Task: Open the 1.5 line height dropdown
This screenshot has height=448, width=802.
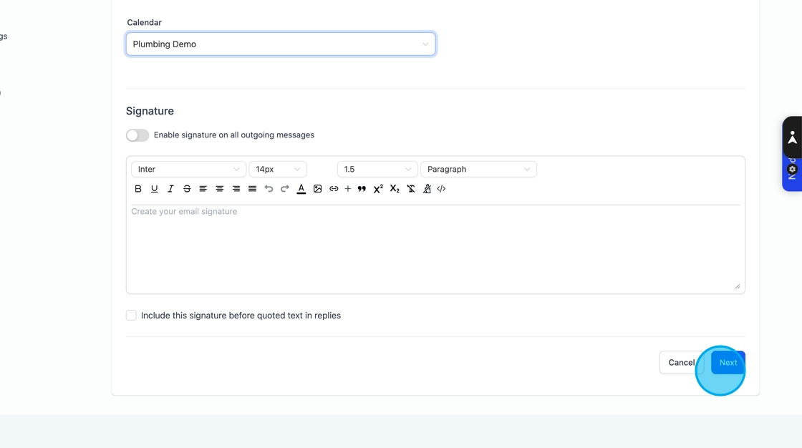Action: tap(377, 170)
